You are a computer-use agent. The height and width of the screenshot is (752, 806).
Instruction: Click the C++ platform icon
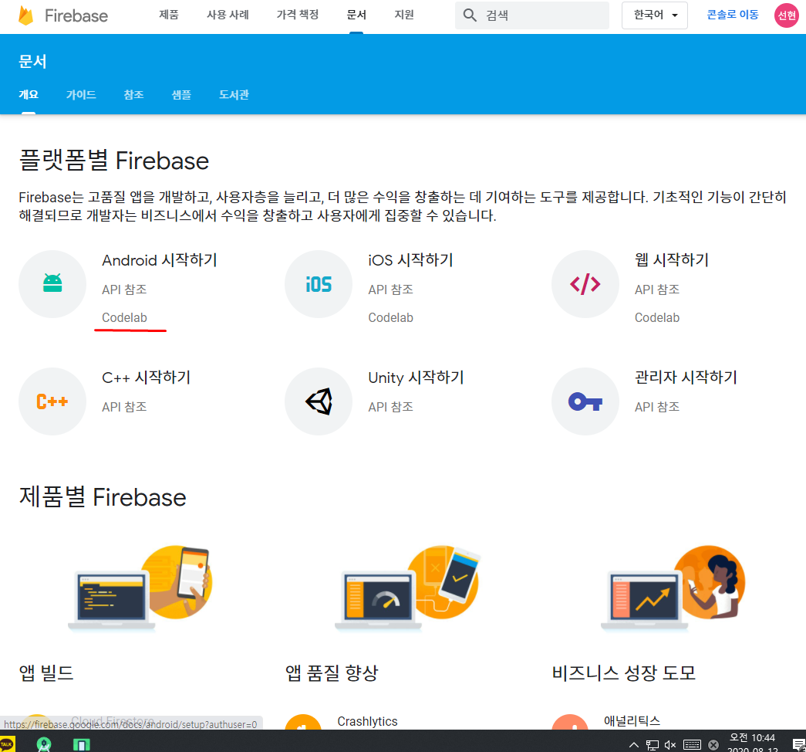pyautogui.click(x=52, y=401)
